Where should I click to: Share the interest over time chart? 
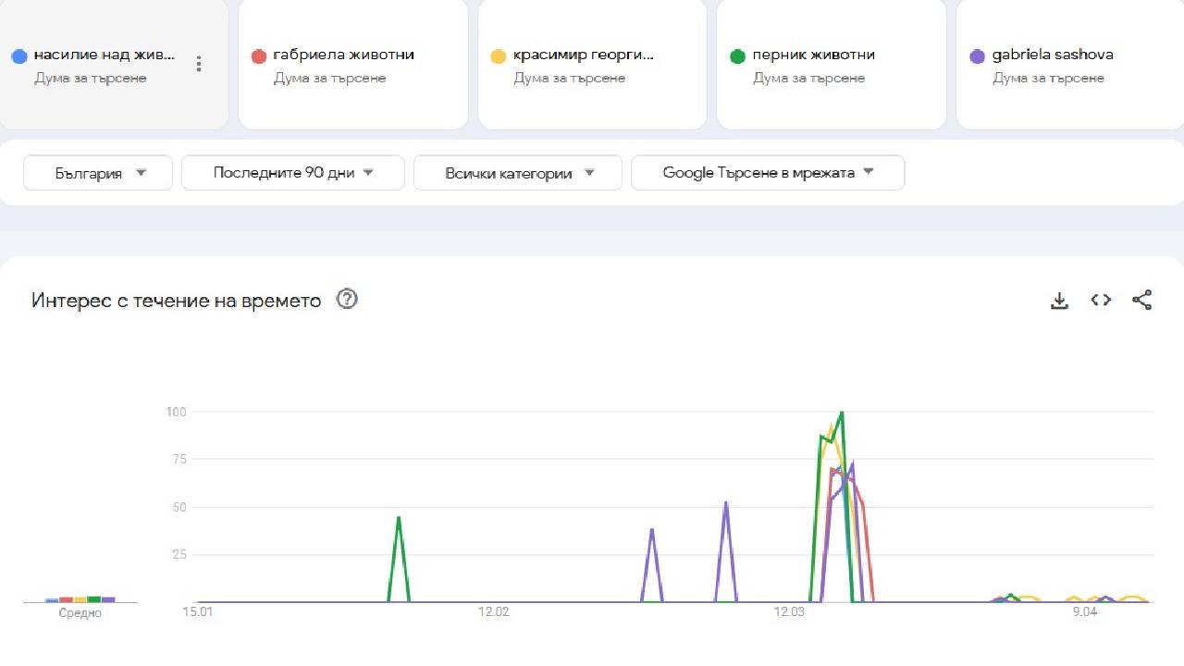(x=1141, y=300)
